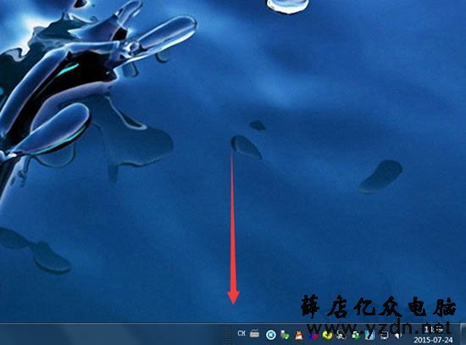This screenshot has height=345, width=466.
Task: Click the safely remove hardware icon
Action: (x=285, y=335)
